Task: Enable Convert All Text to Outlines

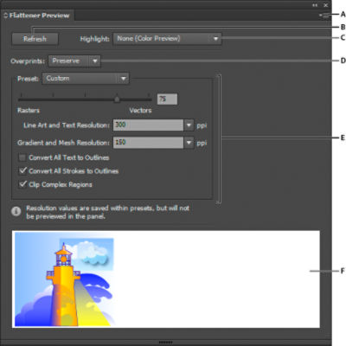Action: click(x=22, y=157)
